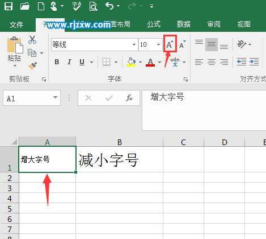Viewport: 266px width, 239px height.
Task: Click the Increase Indent icon
Action: coord(254,62)
